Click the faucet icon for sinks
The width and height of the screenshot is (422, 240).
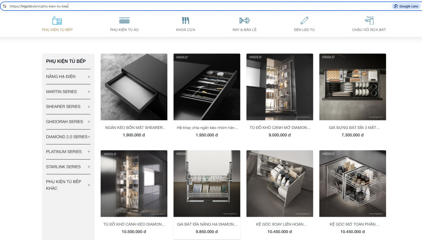click(x=369, y=20)
